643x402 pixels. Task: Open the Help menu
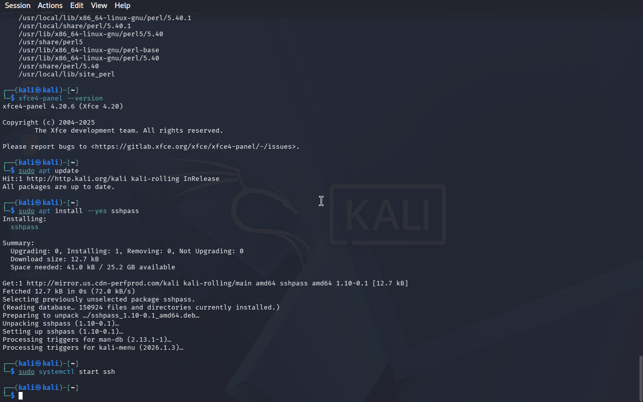point(123,6)
